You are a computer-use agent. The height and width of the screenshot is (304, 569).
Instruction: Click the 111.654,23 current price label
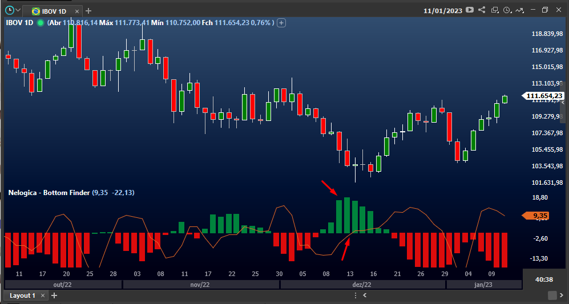click(543, 96)
